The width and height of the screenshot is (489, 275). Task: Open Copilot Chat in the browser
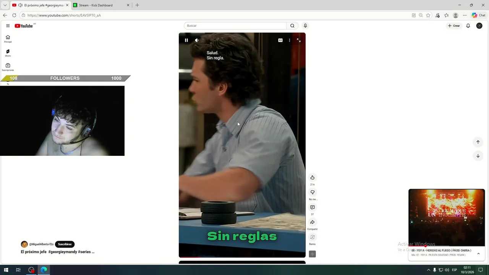[478, 15]
